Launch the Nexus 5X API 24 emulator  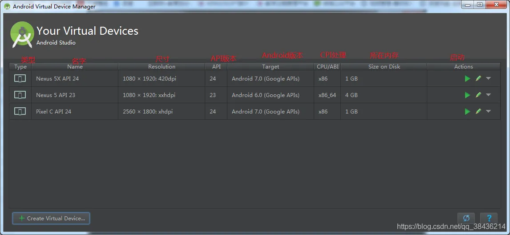point(467,79)
